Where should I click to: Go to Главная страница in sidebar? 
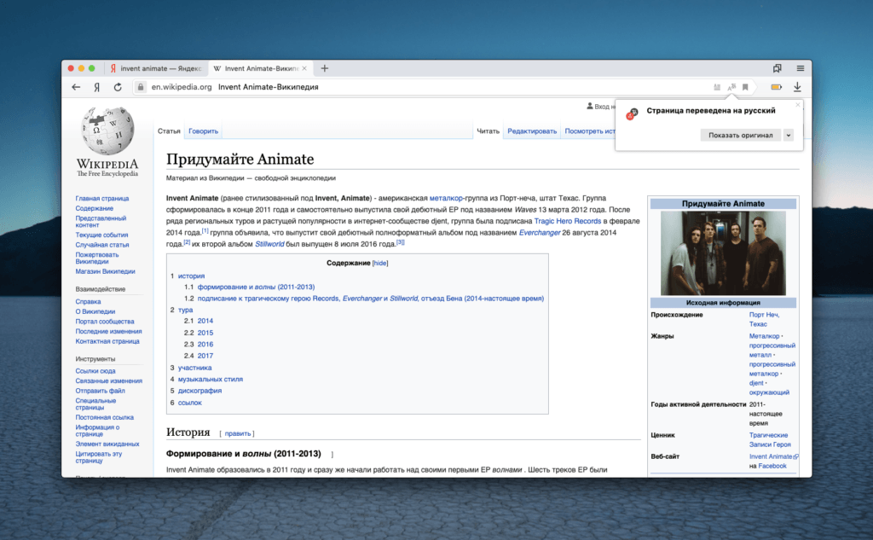click(102, 199)
